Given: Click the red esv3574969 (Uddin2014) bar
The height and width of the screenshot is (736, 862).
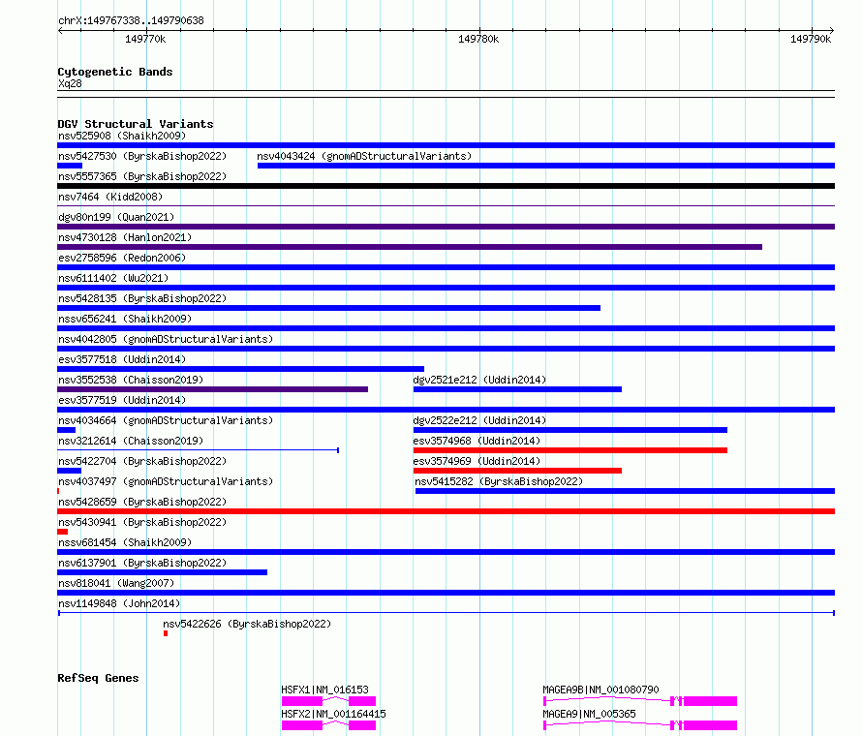Looking at the screenshot, I should coord(517,471).
